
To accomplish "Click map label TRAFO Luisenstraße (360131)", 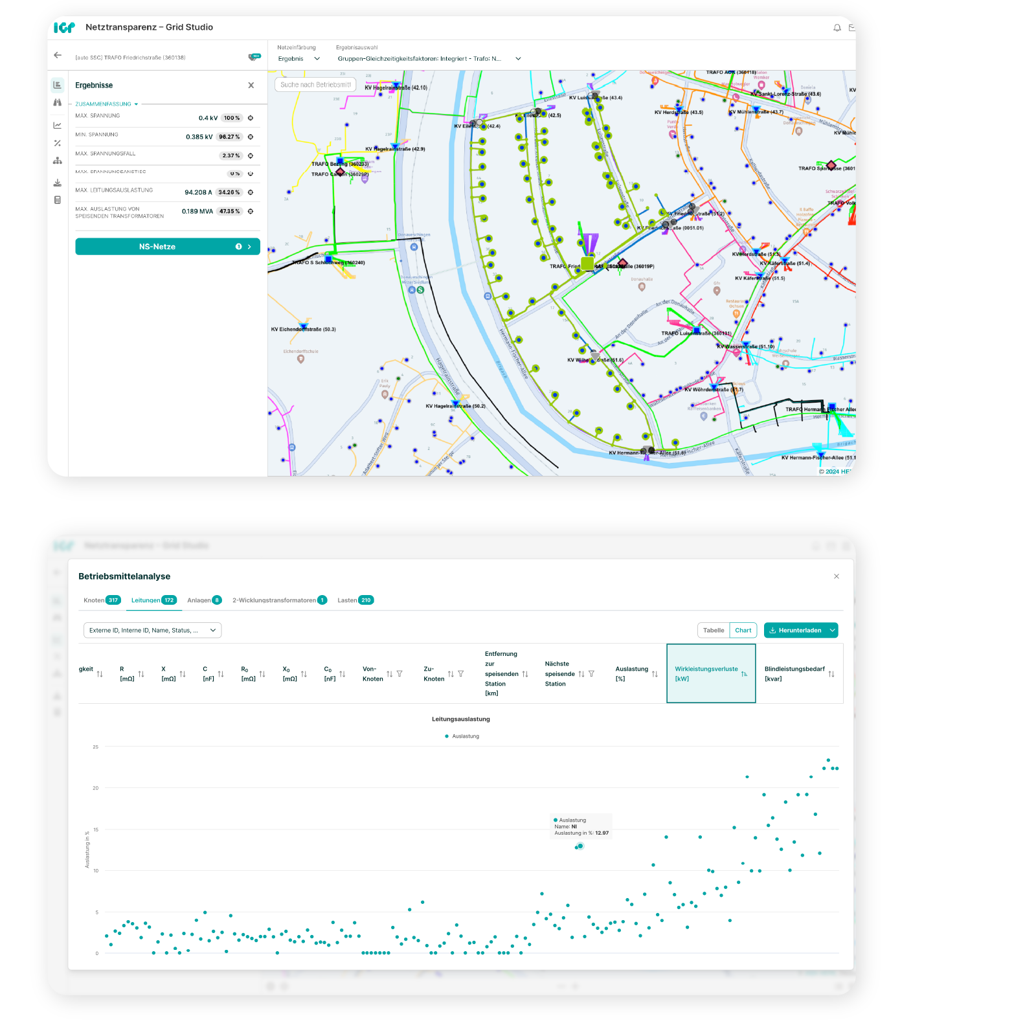I will pyautogui.click(x=696, y=333).
